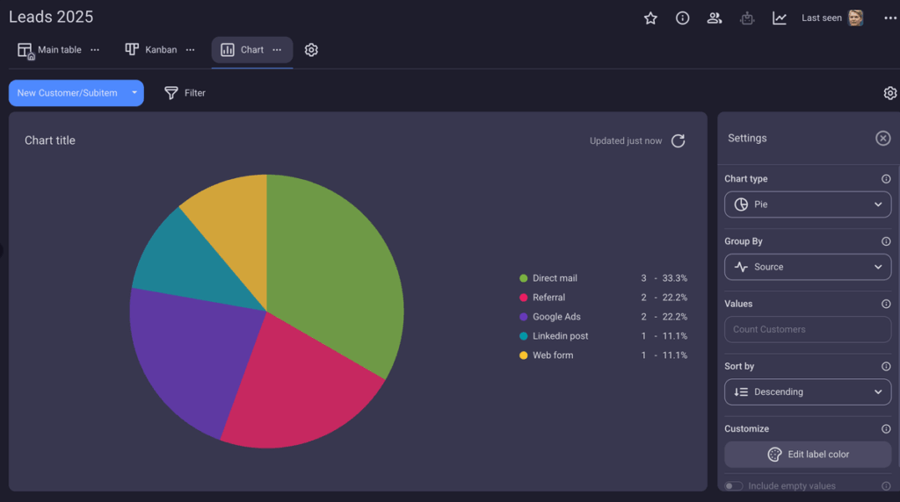Open the Sort by Descending dropdown
Viewport: 900px width, 502px height.
pyautogui.click(x=808, y=392)
